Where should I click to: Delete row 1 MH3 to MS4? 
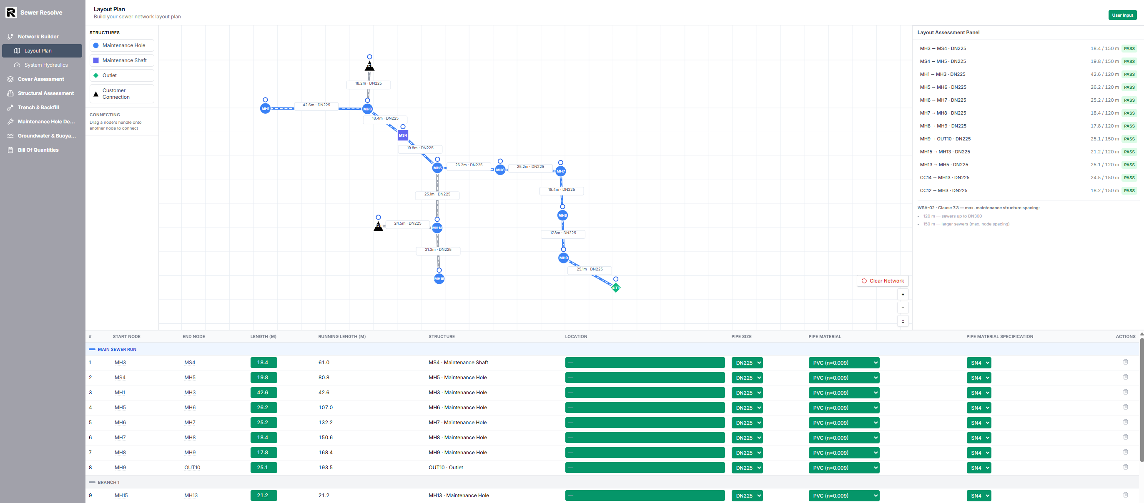(1125, 362)
